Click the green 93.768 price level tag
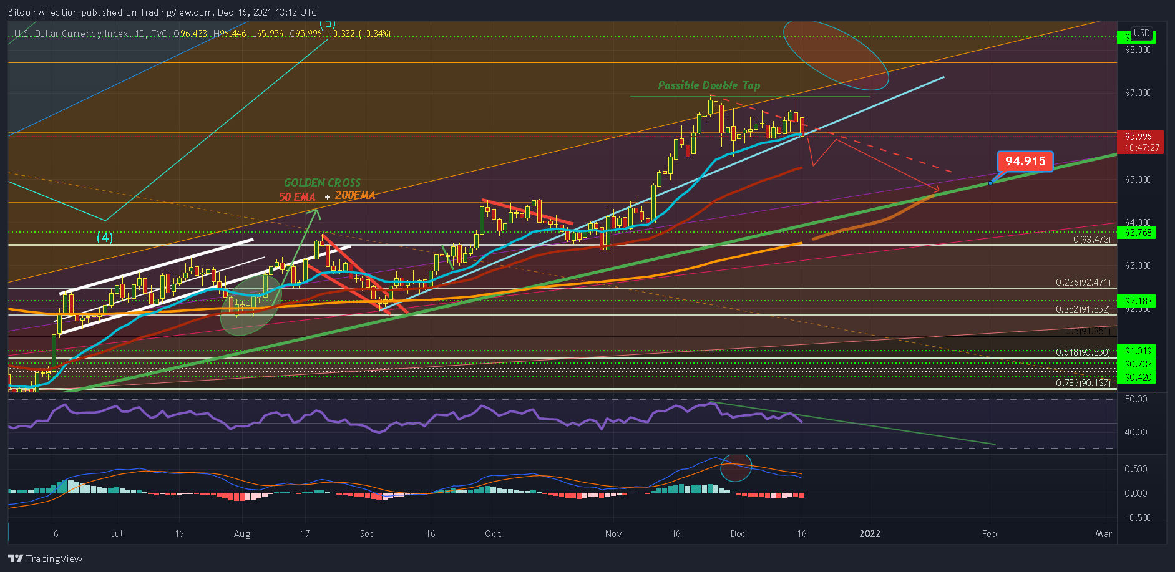 pyautogui.click(x=1138, y=233)
